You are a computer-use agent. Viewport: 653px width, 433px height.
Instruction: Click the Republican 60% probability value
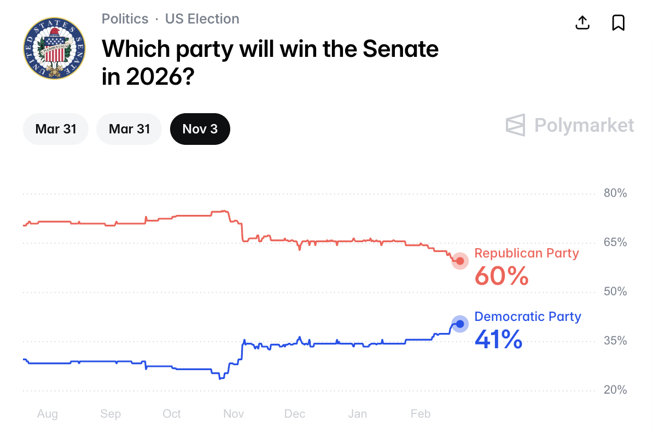[x=501, y=276]
